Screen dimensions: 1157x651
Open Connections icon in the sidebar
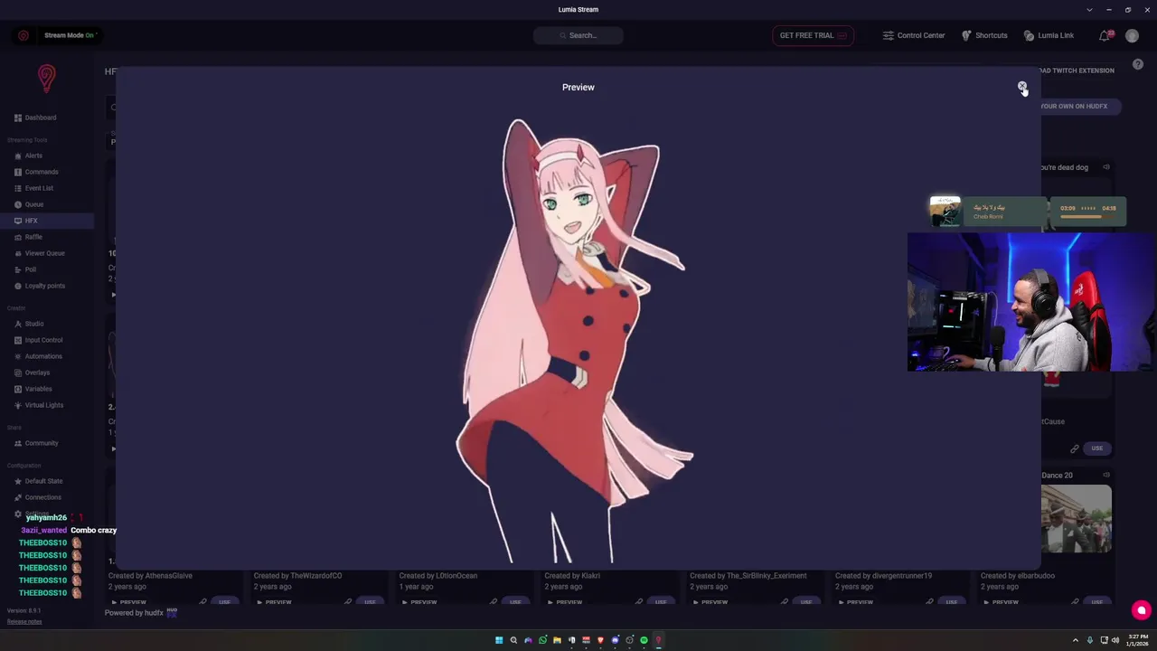[x=18, y=497]
